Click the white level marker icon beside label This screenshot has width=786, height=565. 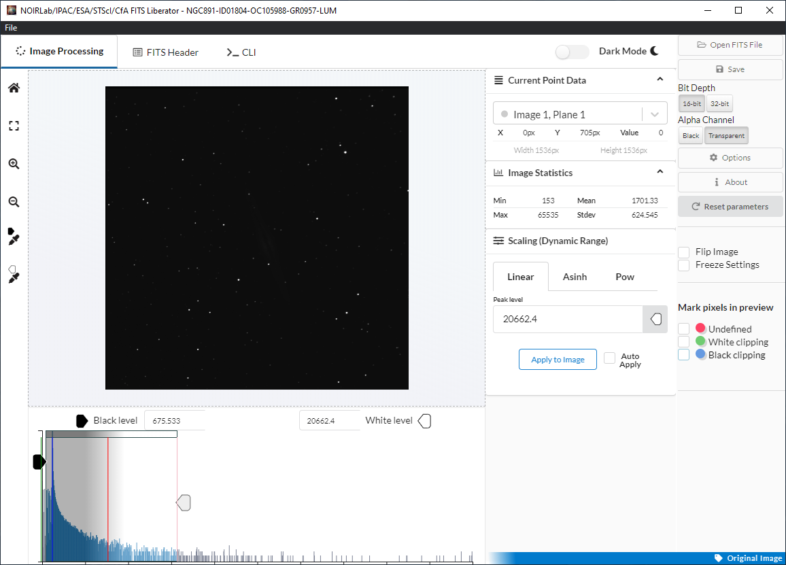coord(424,421)
